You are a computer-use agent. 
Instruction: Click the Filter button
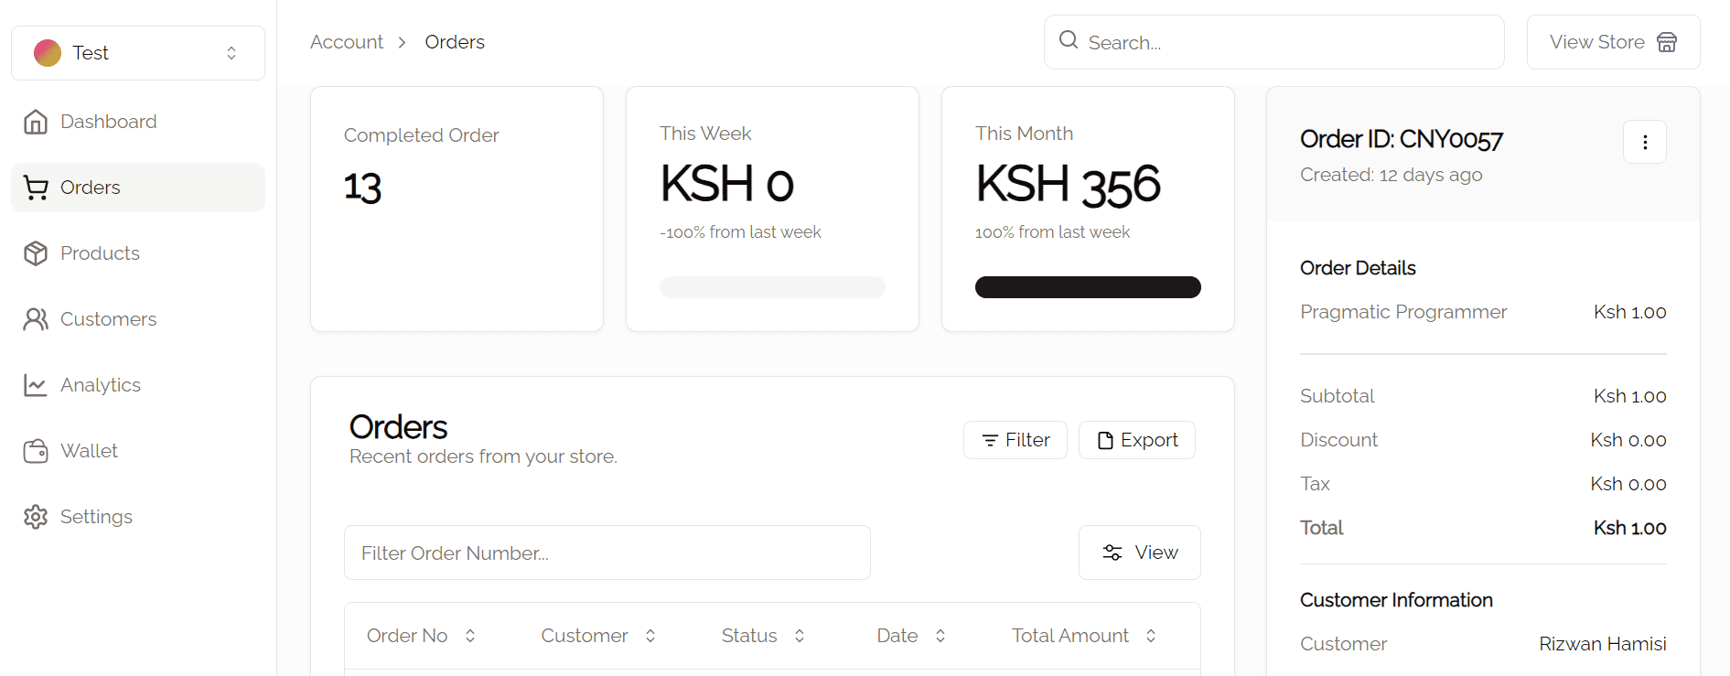coord(1015,440)
